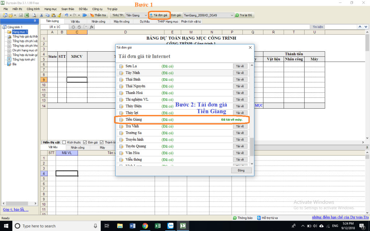Screen dimensions: 370x231
Task: Open the Dữ liệu menu
Action: (83, 9)
